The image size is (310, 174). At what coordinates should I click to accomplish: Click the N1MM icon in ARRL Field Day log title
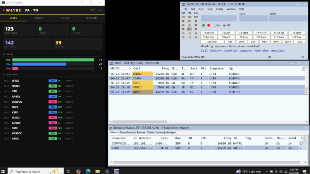[x=111, y=63]
